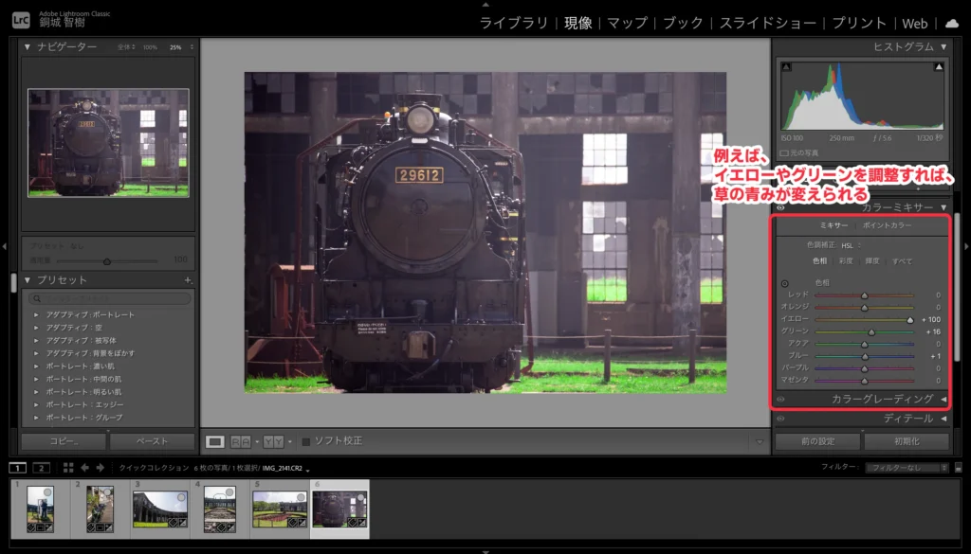Screen dimensions: 971x554
Task: Toggle the カラーミキサー panel eye switch
Action: tap(779, 206)
